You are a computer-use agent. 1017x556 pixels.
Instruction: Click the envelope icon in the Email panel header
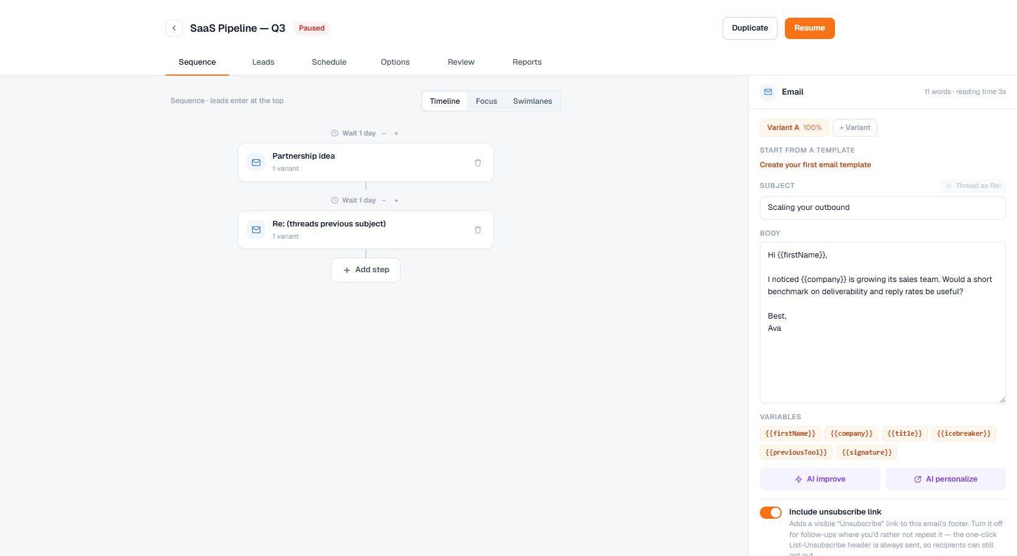[768, 92]
